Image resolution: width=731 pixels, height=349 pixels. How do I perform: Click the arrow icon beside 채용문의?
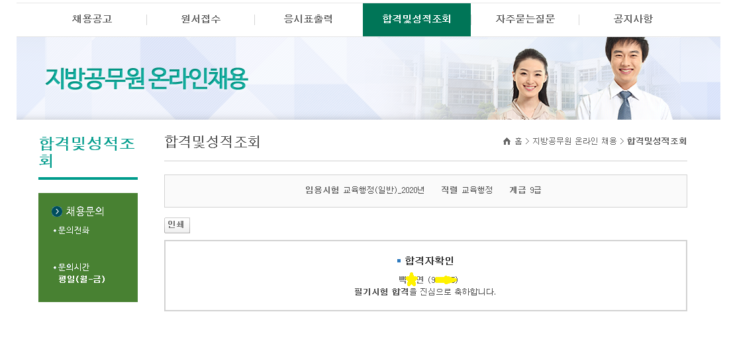(57, 212)
